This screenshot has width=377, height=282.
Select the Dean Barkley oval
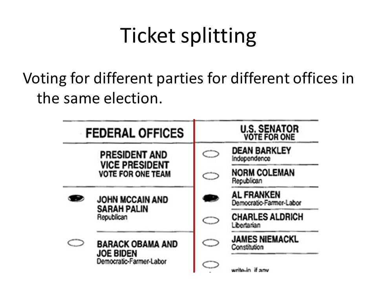point(211,154)
